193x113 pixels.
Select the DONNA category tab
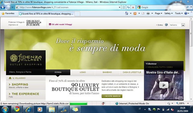pyautogui.click(x=58, y=72)
